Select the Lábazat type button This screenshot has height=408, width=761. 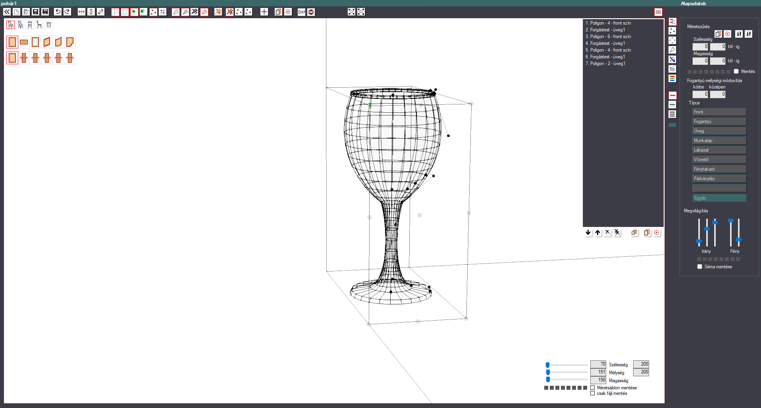(719, 150)
